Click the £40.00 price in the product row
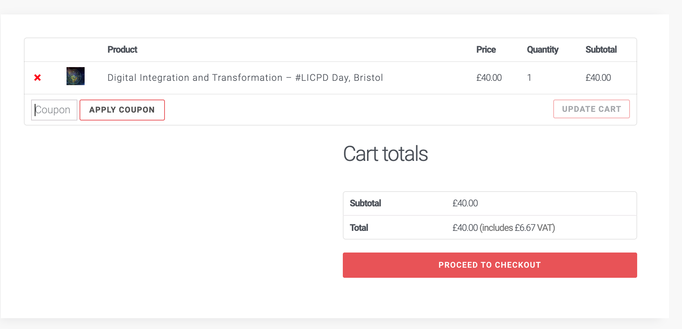 (x=489, y=78)
